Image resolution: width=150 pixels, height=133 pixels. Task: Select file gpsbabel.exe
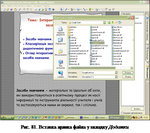(96, 56)
